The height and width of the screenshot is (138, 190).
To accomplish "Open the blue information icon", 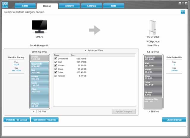I will pyautogui.click(x=183, y=12).
